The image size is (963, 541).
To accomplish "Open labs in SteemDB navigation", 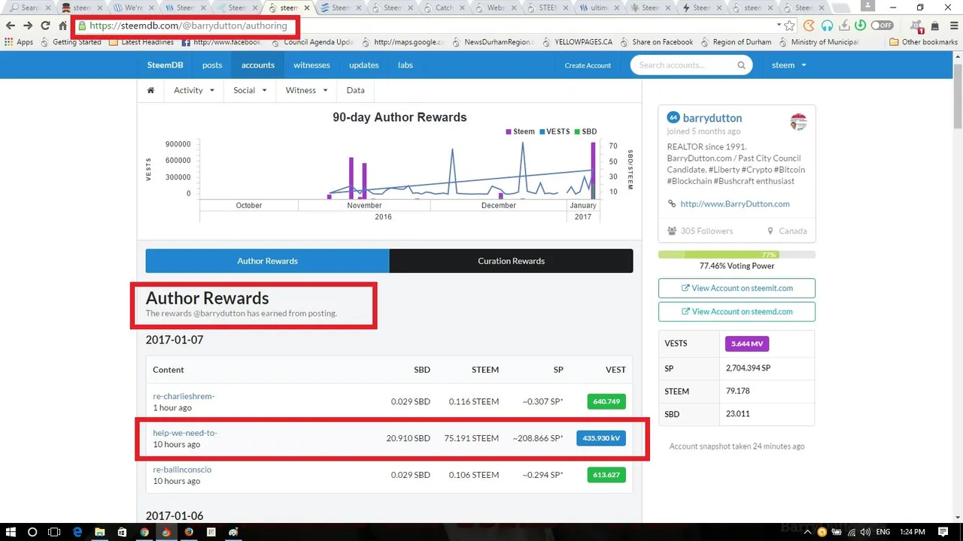I will [406, 65].
